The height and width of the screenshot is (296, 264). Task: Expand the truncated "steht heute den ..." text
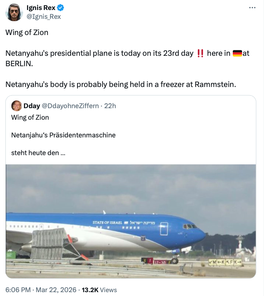[38, 153]
